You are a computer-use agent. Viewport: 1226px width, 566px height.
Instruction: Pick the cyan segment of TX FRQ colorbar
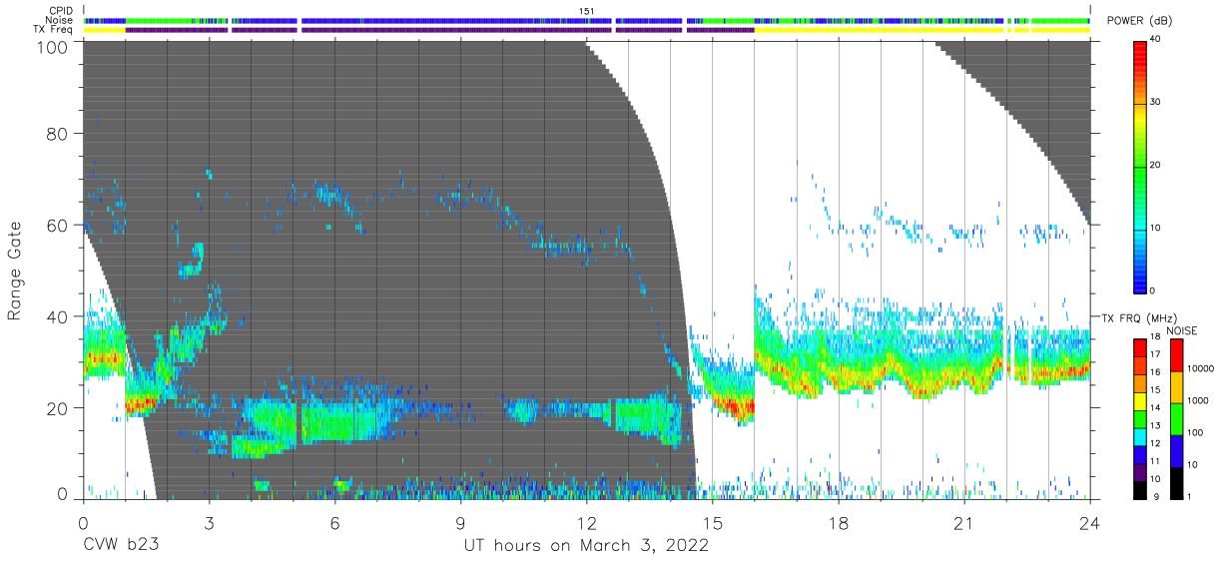tap(1140, 435)
